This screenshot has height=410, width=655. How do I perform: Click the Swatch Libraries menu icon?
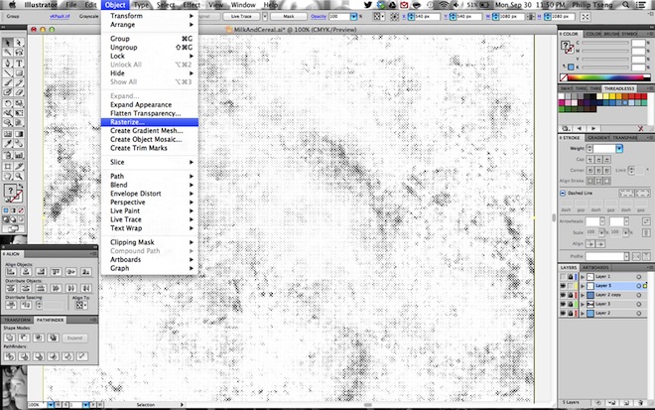(566, 128)
